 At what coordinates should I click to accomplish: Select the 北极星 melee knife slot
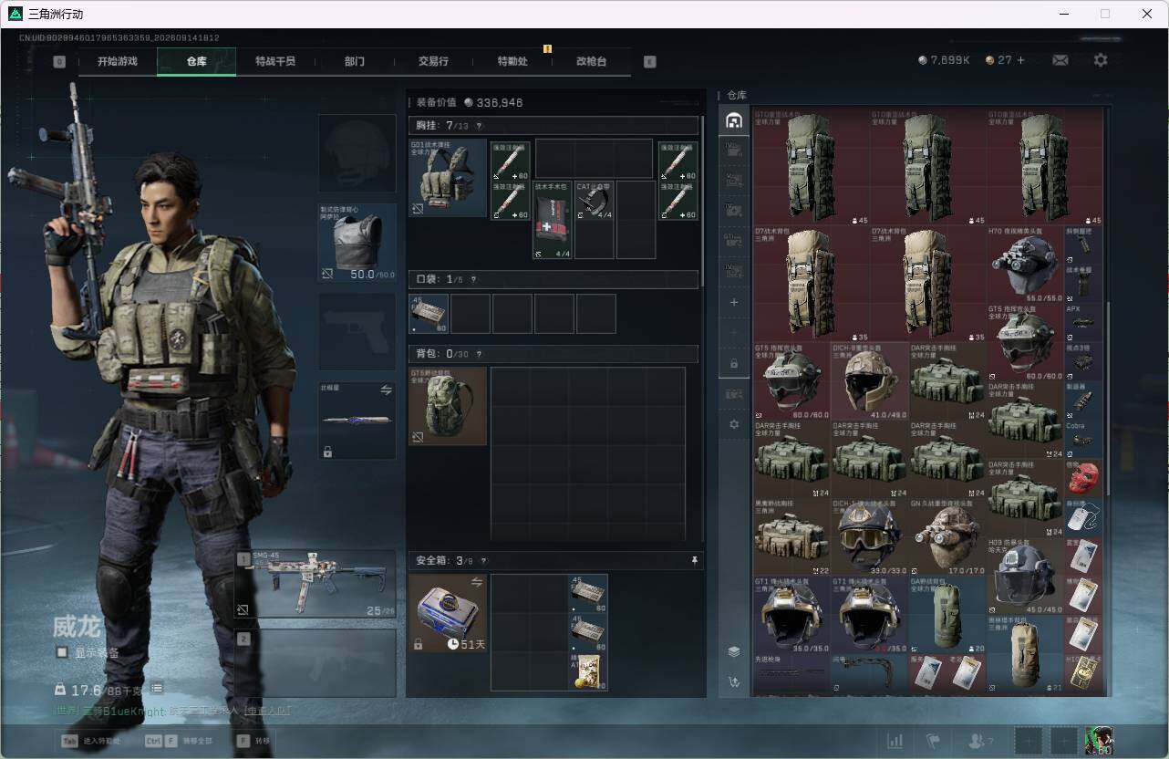click(x=357, y=421)
